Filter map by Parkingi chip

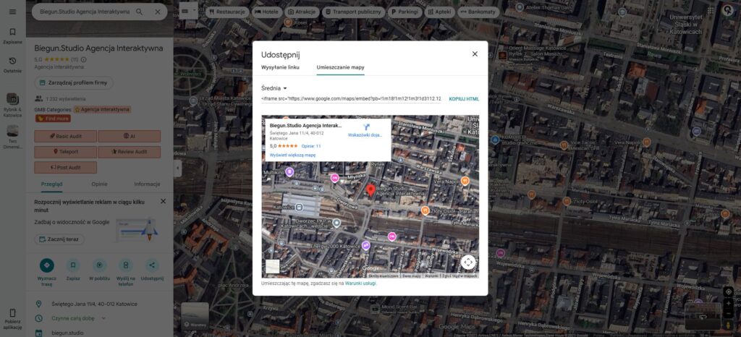tap(405, 12)
